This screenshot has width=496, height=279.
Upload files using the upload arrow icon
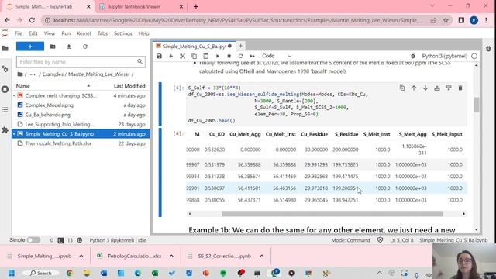coord(69,46)
